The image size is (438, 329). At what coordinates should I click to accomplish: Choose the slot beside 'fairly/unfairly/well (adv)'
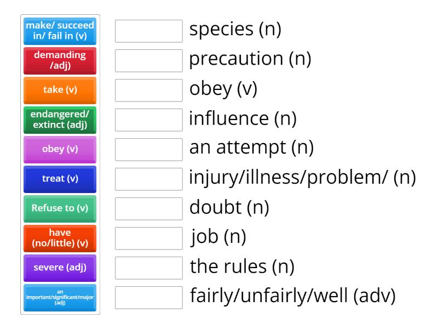pyautogui.click(x=149, y=298)
